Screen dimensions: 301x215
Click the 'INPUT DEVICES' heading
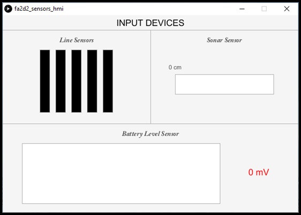(x=150, y=23)
